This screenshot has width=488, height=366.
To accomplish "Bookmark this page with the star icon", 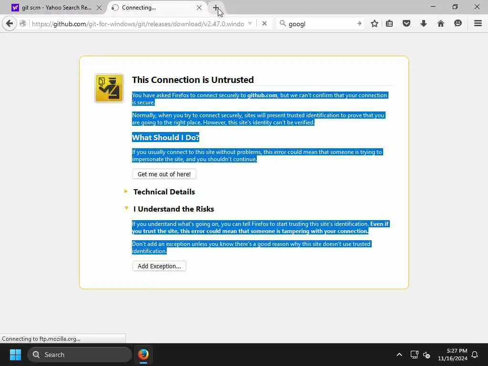I will [x=375, y=24].
